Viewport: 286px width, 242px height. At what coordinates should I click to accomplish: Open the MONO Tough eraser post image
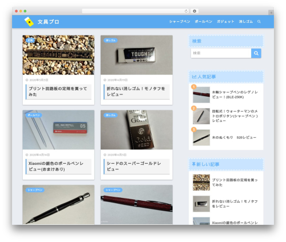[x=137, y=55]
